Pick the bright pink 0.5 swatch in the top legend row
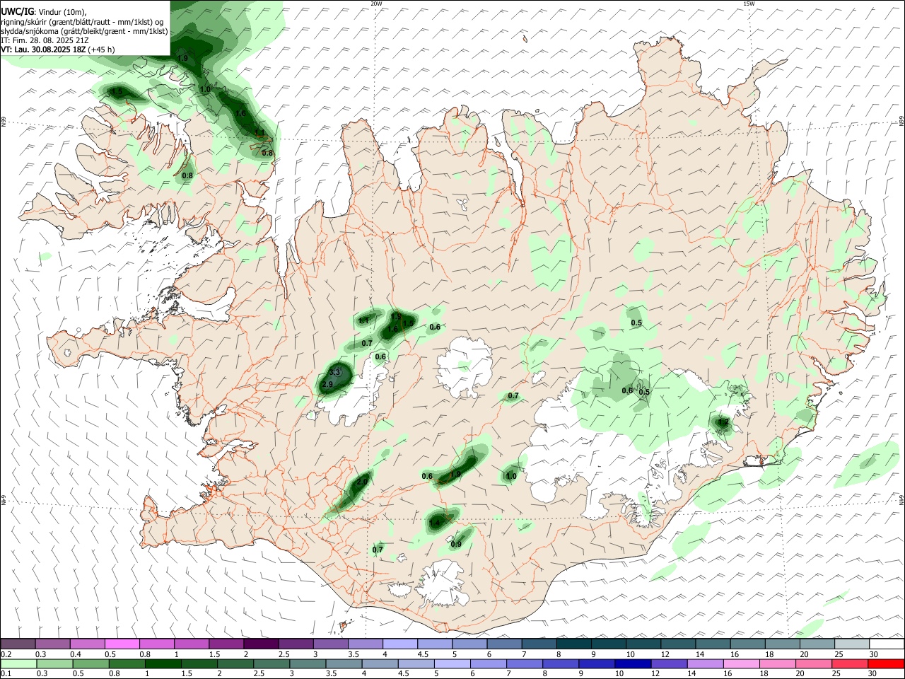 coord(122,644)
